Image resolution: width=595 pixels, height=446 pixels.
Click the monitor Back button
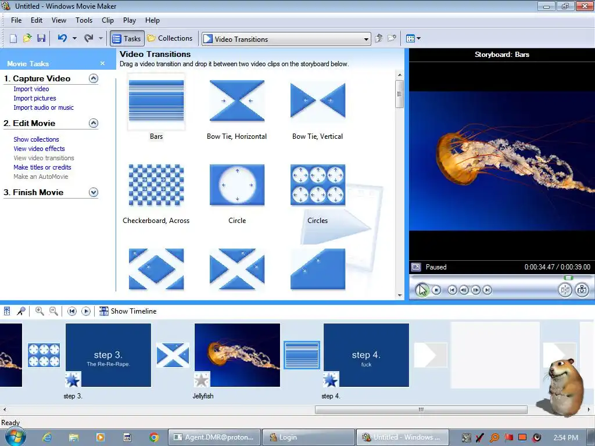452,290
